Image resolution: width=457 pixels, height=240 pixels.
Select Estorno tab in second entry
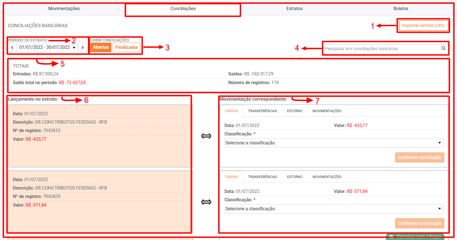coord(295,177)
